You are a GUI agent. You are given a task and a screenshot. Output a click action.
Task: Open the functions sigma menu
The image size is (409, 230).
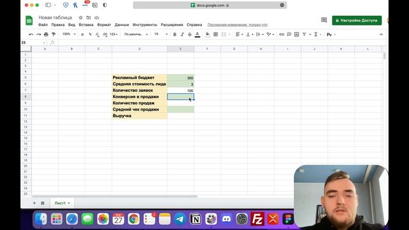[316, 34]
